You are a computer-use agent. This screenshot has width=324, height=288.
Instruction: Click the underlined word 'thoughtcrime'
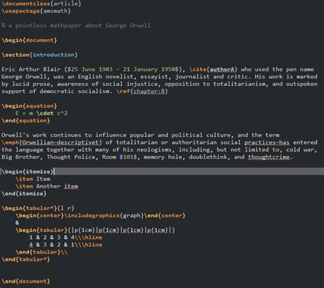pyautogui.click(x=269, y=157)
